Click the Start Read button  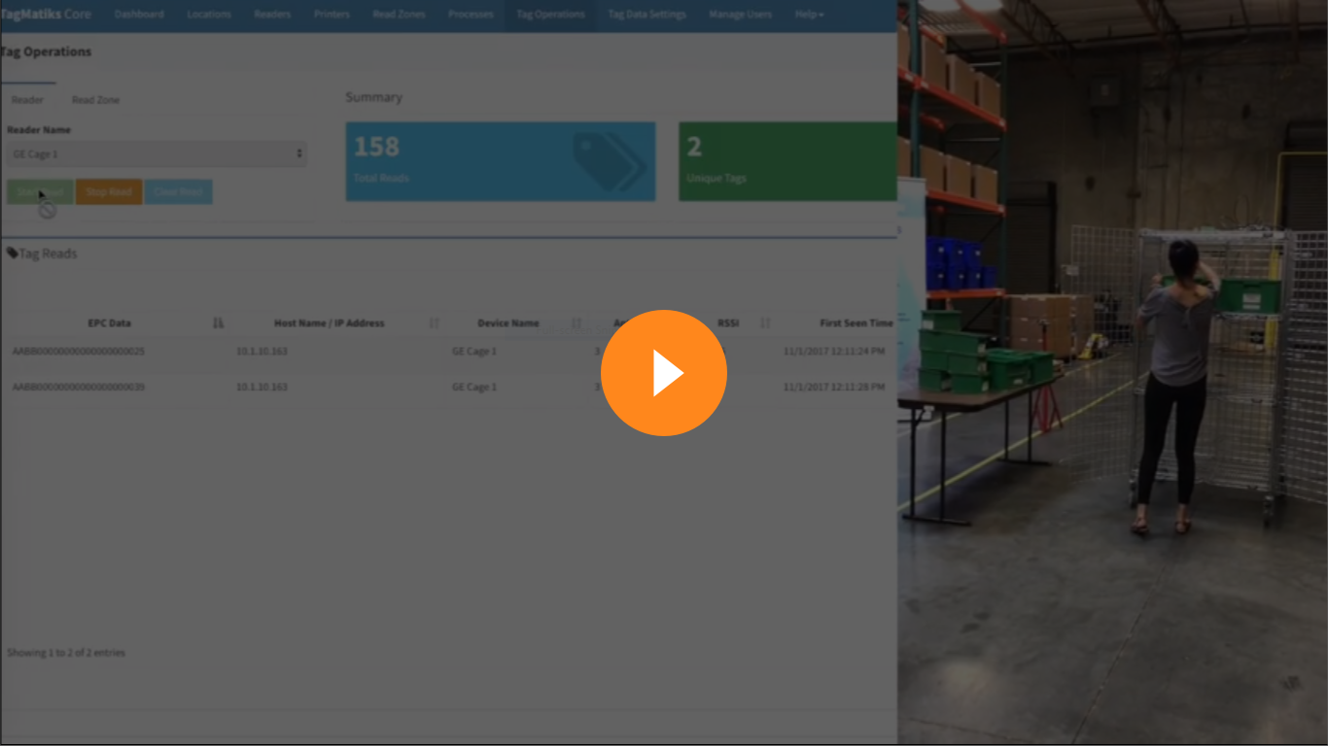click(39, 191)
